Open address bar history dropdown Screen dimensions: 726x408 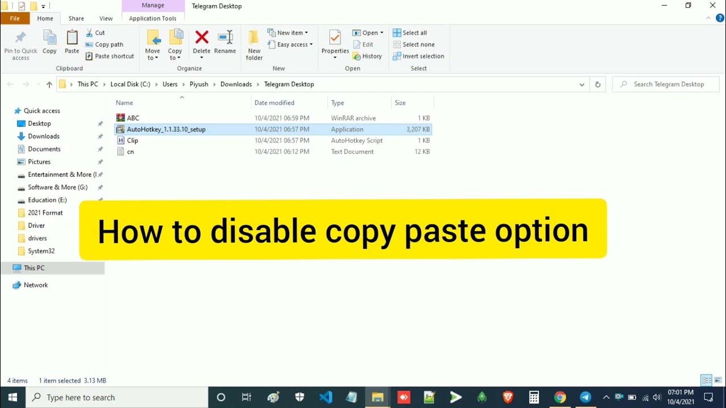click(x=582, y=84)
